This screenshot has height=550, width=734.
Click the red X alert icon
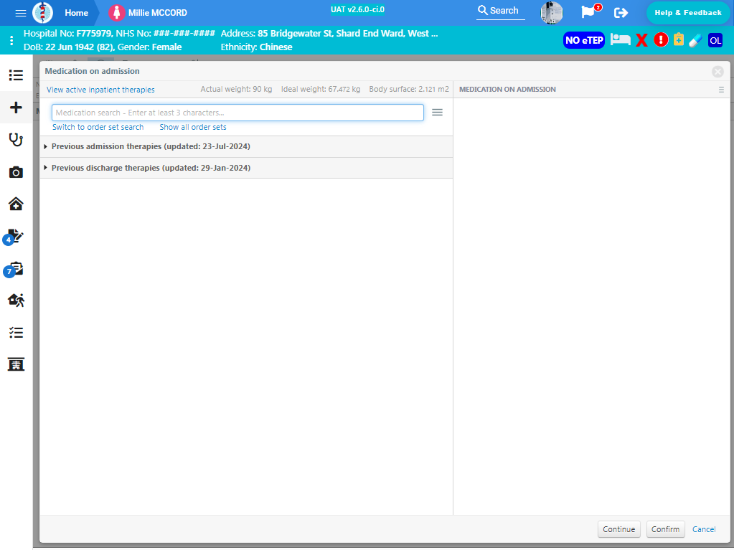pos(641,40)
